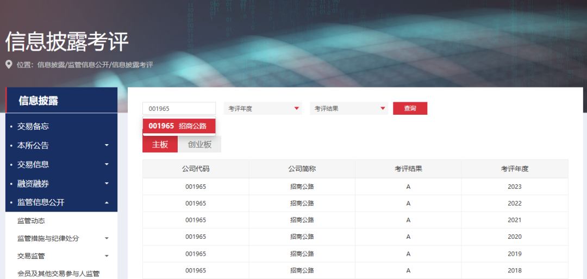Click the 信息披露 sidebar header
This screenshot has width=587, height=279.
61,100
